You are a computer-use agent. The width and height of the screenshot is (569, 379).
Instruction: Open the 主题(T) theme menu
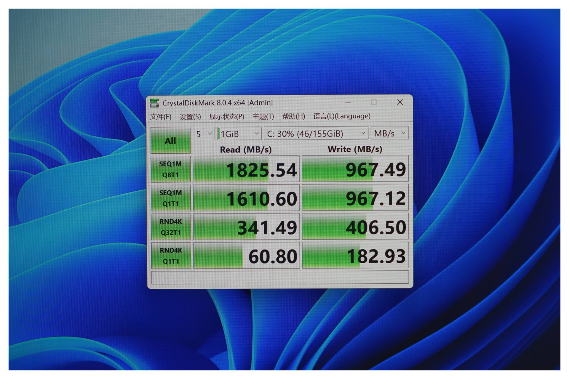pos(263,116)
